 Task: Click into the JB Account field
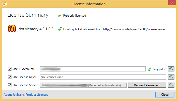click(x=93, y=69)
